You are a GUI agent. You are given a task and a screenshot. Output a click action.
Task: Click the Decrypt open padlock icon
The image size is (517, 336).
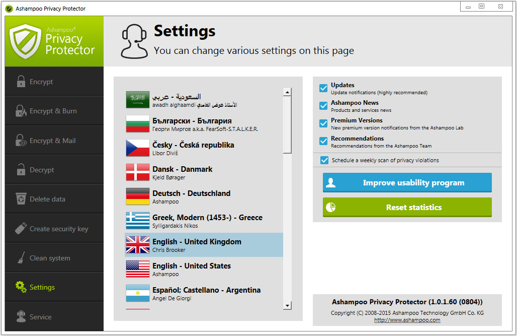tap(21, 170)
